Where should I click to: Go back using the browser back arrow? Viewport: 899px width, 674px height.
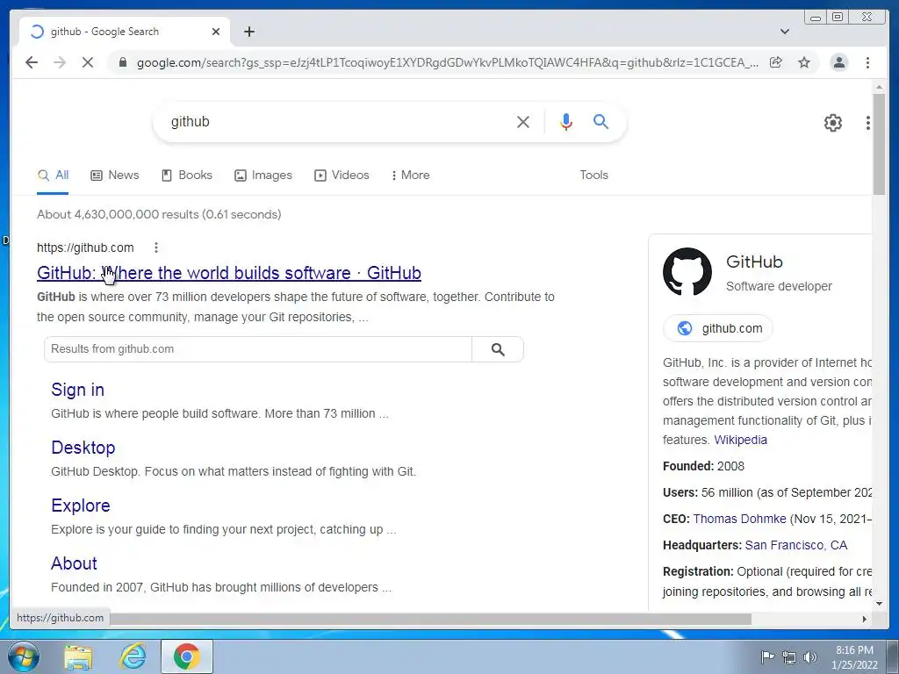(32, 62)
